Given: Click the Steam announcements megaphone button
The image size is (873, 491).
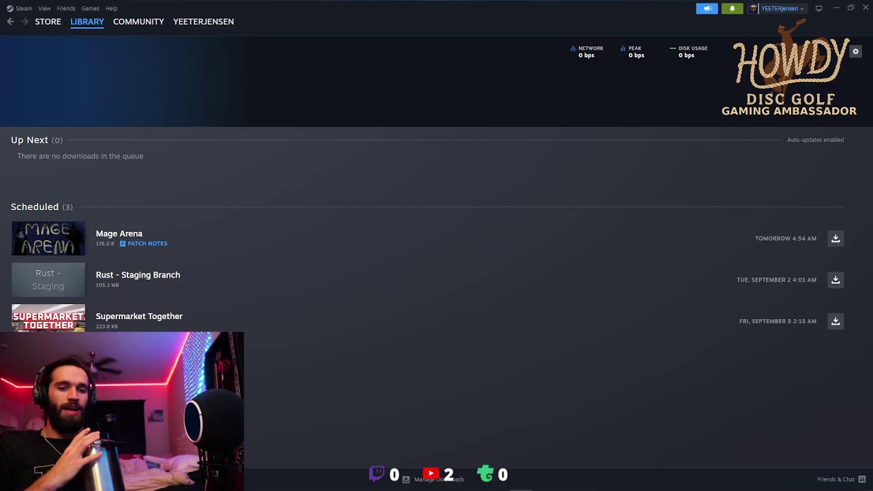Looking at the screenshot, I should tap(707, 8).
